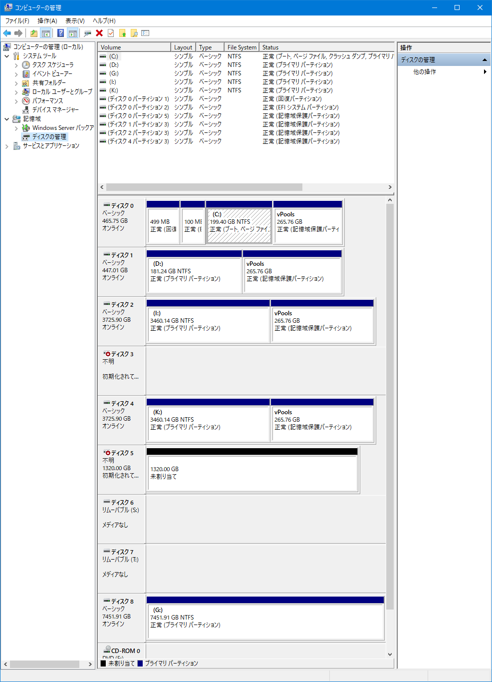The width and height of the screenshot is (492, 682).
Task: Collapse the システム ツール tree node
Action: (x=7, y=56)
